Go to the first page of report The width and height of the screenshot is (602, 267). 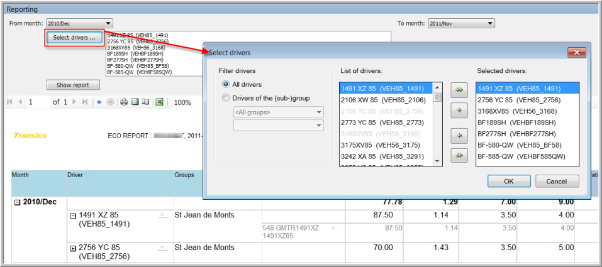click(10, 102)
